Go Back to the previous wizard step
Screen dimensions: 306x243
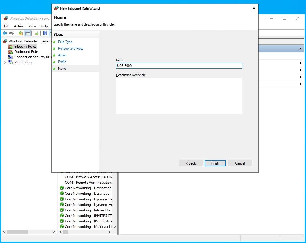pos(191,163)
